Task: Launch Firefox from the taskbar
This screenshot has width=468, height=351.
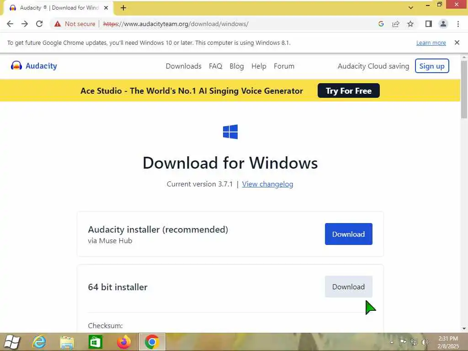Action: (x=124, y=342)
